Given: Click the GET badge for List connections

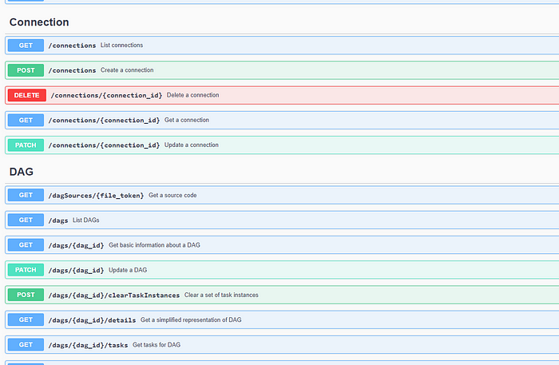Looking at the screenshot, I should pos(26,46).
